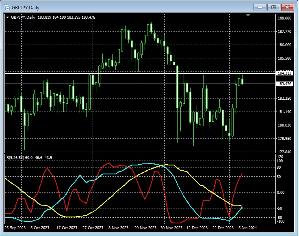
Task: Click the 188.880 price scale value
Action: pyautogui.click(x=284, y=18)
